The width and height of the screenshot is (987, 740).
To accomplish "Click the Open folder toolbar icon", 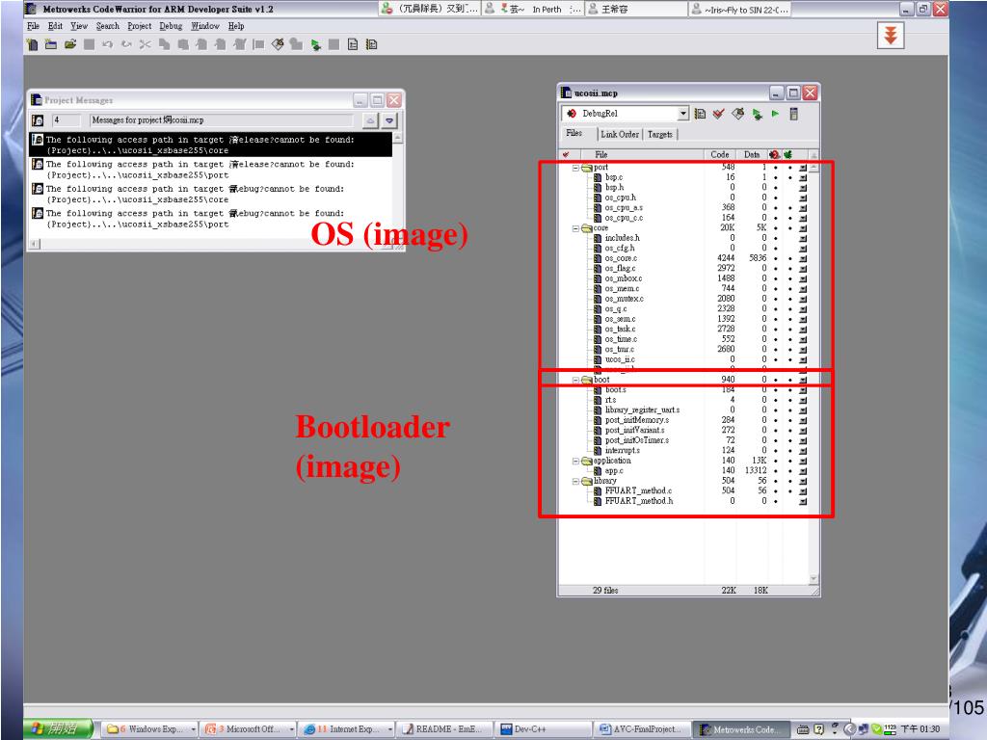I will pos(69,44).
